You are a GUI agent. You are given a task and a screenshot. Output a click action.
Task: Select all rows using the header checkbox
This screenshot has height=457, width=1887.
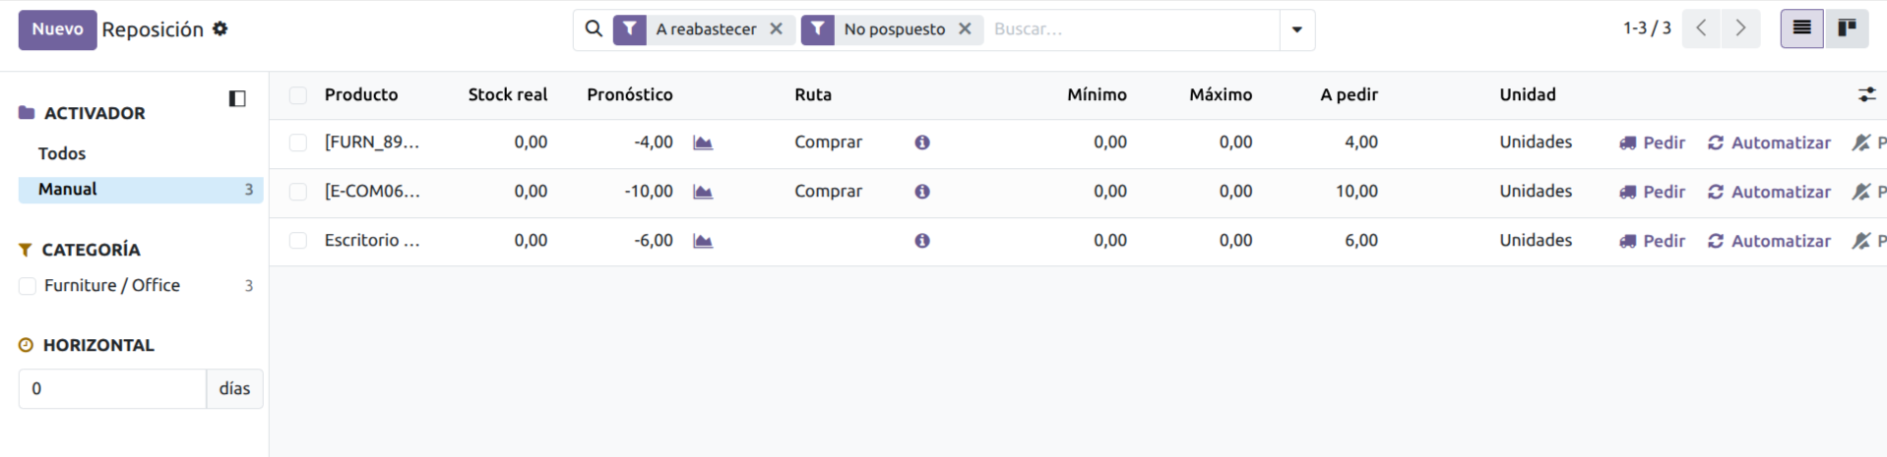click(x=298, y=95)
